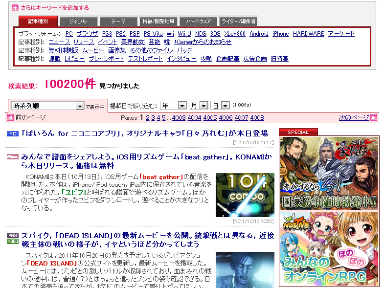The height and width of the screenshot is (288, 384).
Task: Select the レビュー link
Action: pos(75,59)
